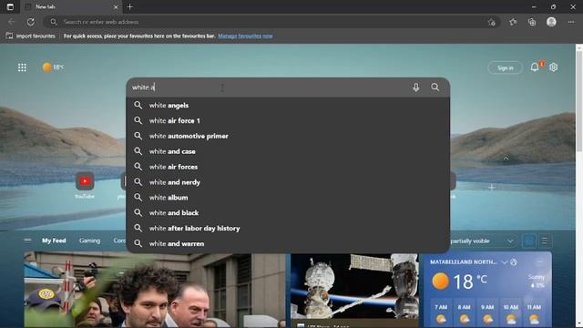This screenshot has width=583, height=328.
Task: Click the browser back arrow
Action: click(12, 22)
